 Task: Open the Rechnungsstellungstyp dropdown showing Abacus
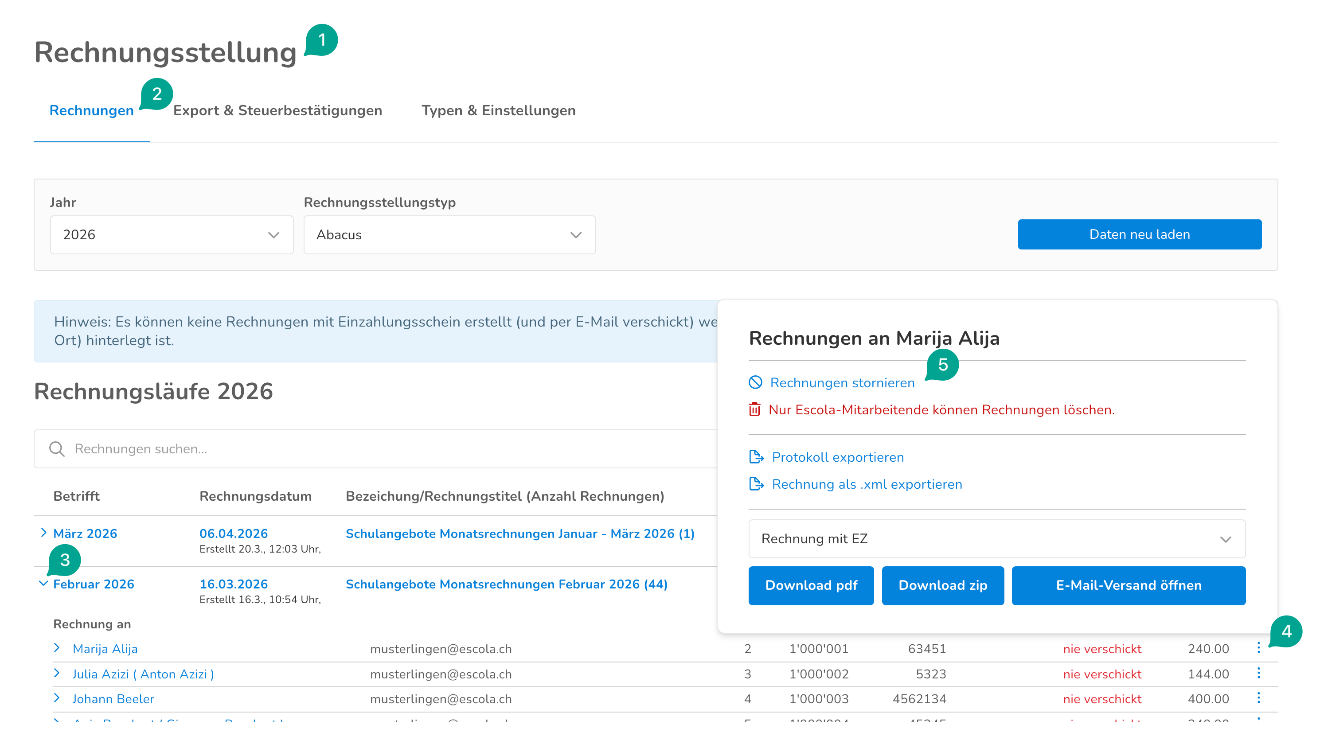click(x=449, y=235)
